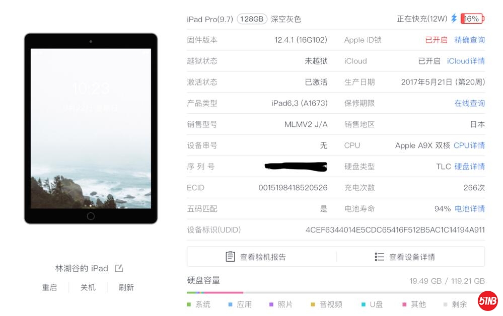The height and width of the screenshot is (316, 503).
Task: Click the charging lightning bolt icon
Action: (x=454, y=18)
